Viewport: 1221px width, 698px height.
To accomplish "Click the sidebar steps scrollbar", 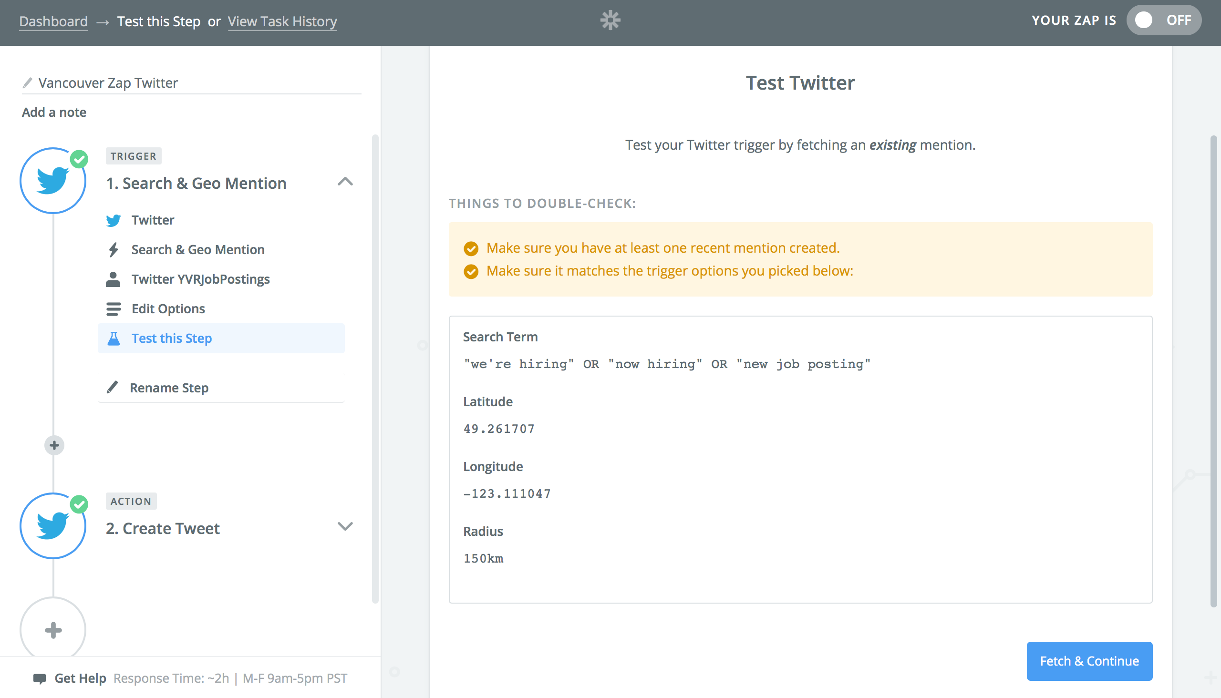I will tap(375, 369).
